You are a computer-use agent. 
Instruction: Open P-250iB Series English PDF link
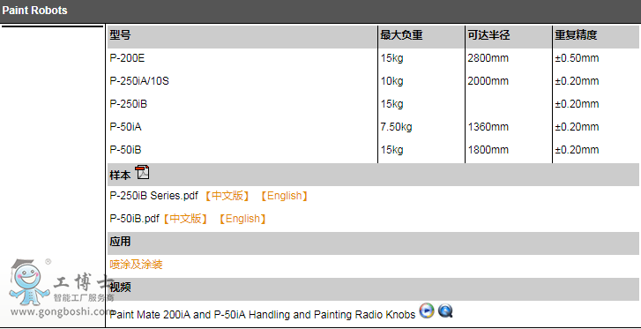point(284,196)
